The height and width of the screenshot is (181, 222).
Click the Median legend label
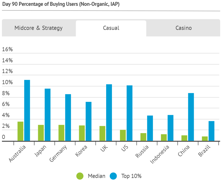coord(96,176)
